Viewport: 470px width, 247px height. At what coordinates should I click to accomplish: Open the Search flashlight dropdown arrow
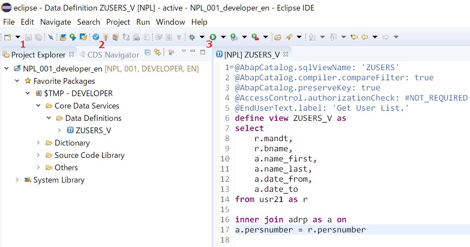point(299,37)
